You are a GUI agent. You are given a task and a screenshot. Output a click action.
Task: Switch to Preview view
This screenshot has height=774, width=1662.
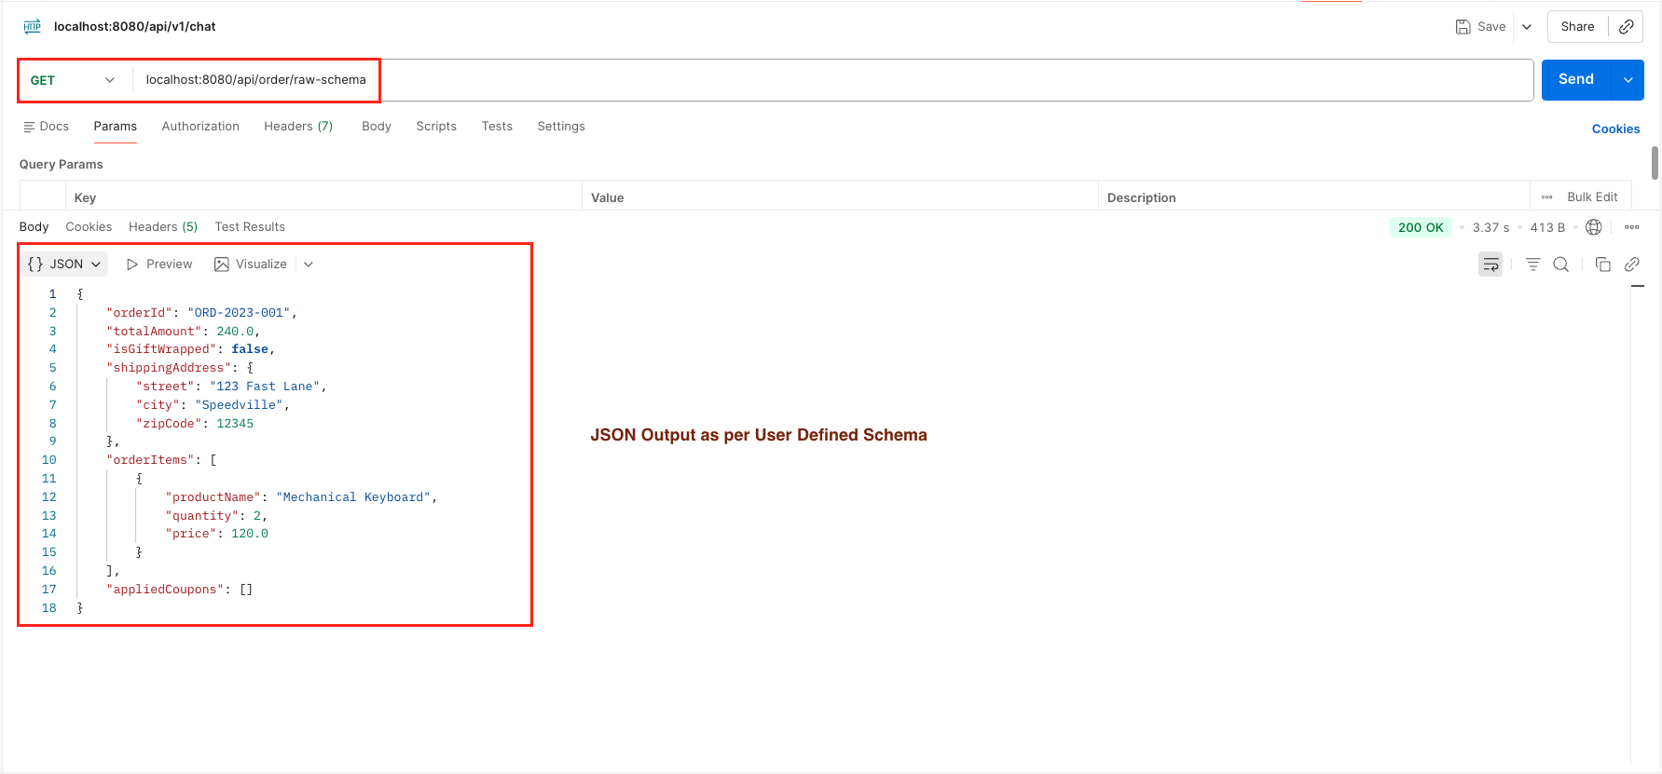tap(159, 265)
